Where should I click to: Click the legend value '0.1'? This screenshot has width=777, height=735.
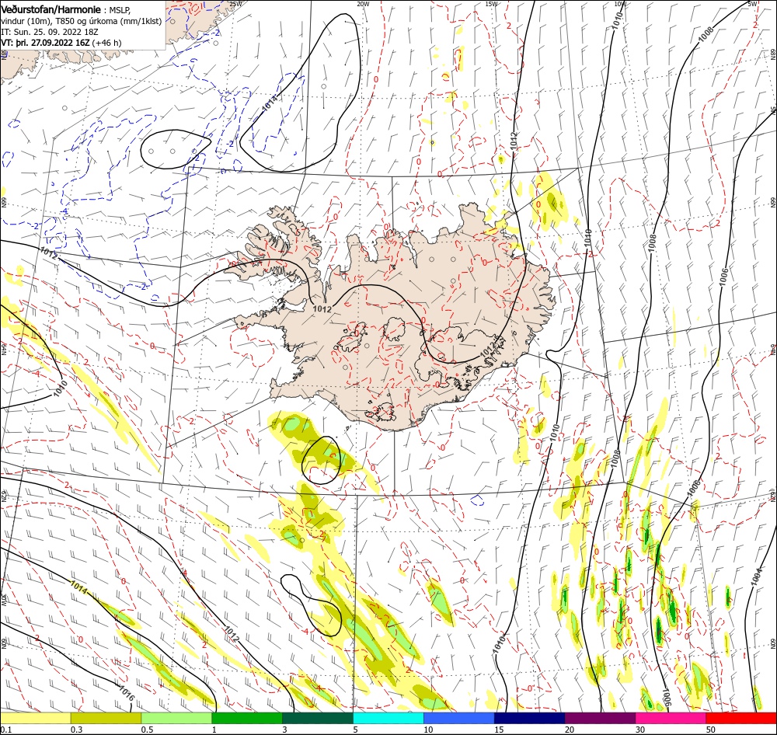[x=6, y=730]
